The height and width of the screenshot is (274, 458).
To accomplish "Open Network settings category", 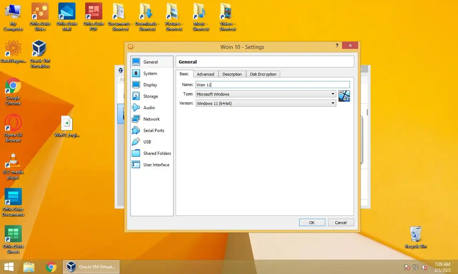I will [x=152, y=119].
